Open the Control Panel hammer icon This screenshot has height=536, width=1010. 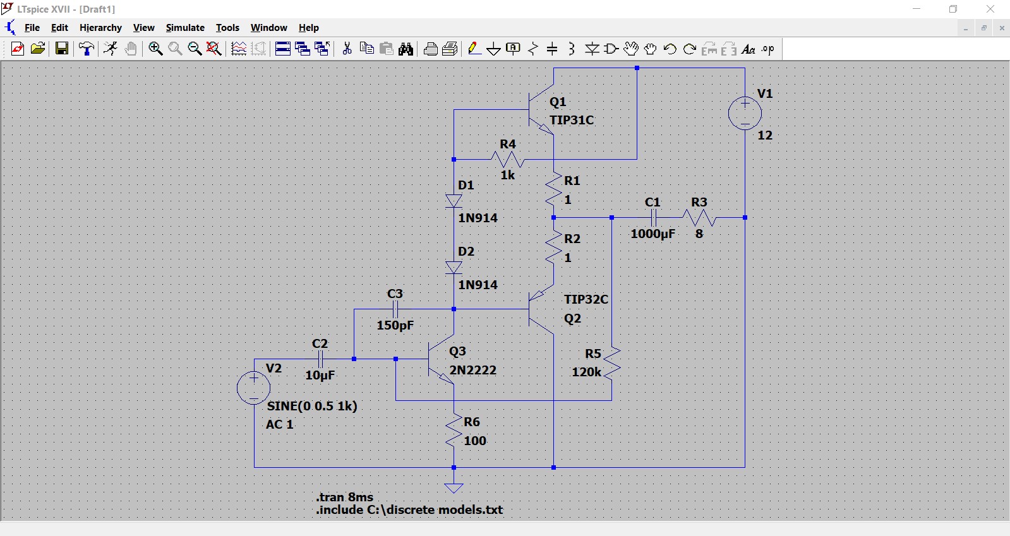pos(87,49)
